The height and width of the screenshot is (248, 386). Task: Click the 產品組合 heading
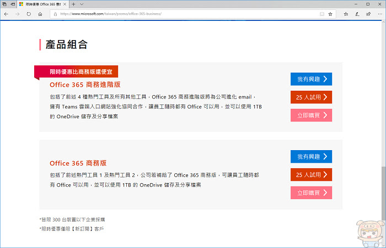tap(67, 45)
